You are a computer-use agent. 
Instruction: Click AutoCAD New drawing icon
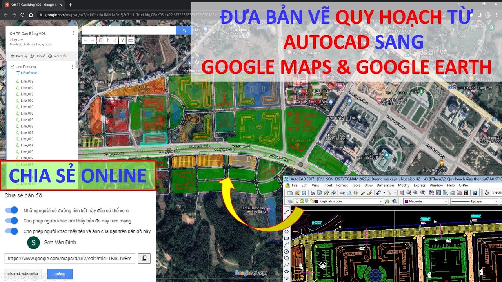(x=290, y=193)
